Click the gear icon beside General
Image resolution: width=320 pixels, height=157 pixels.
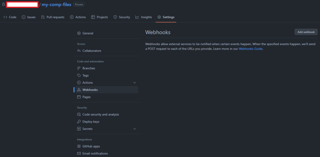(x=79, y=33)
